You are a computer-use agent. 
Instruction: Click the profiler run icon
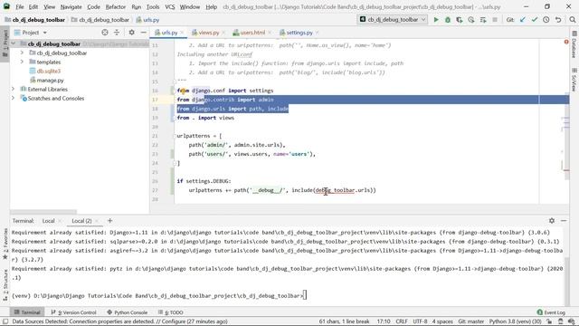tap(471, 20)
